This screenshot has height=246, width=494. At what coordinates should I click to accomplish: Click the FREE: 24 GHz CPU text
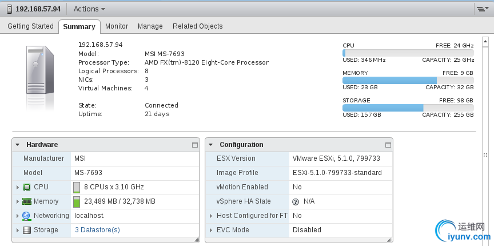[455, 46]
